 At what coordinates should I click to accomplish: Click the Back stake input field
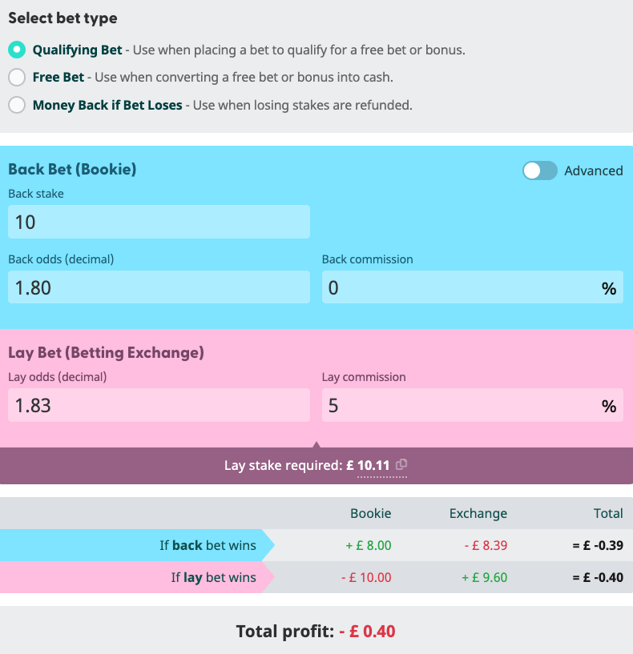click(158, 222)
